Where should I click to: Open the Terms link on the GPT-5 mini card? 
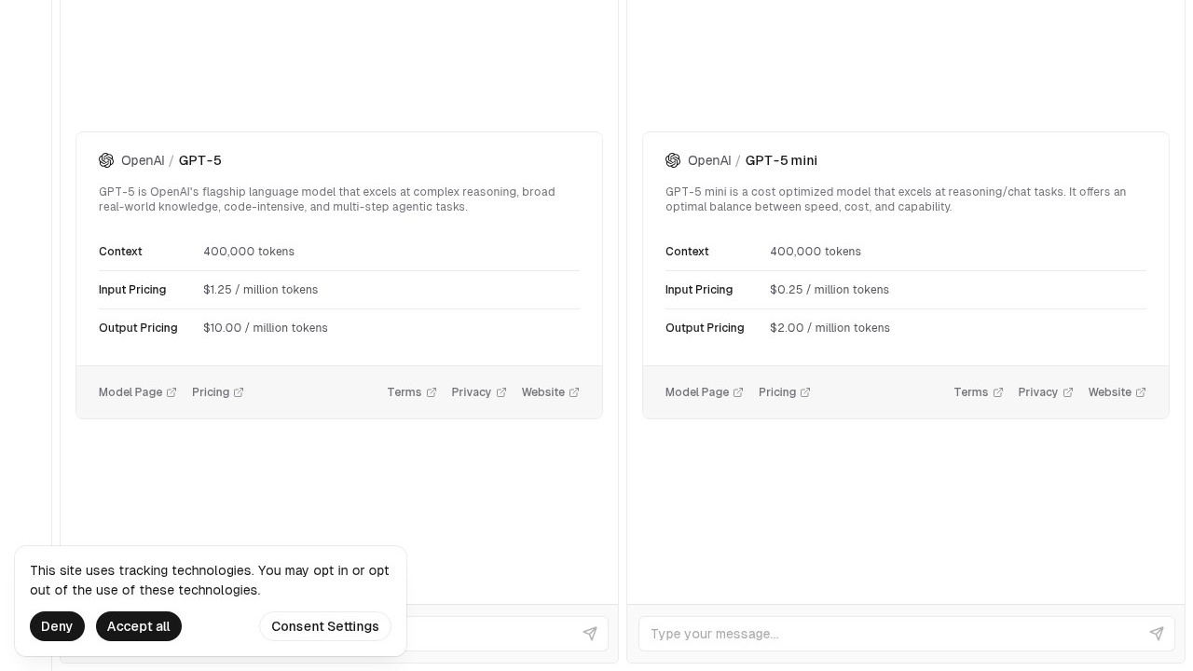(978, 392)
